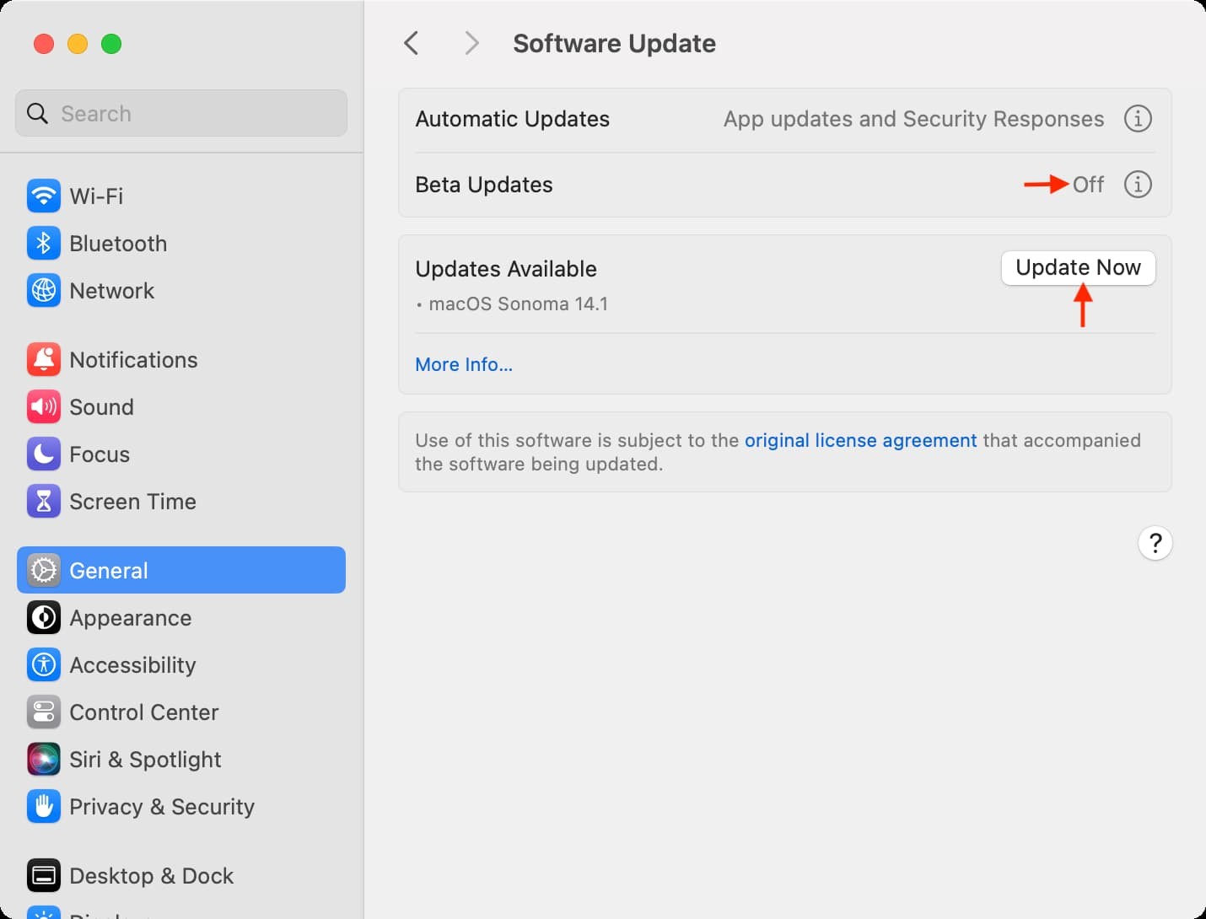This screenshot has height=919, width=1206.
Task: Open the original license agreement link
Action: 859,440
